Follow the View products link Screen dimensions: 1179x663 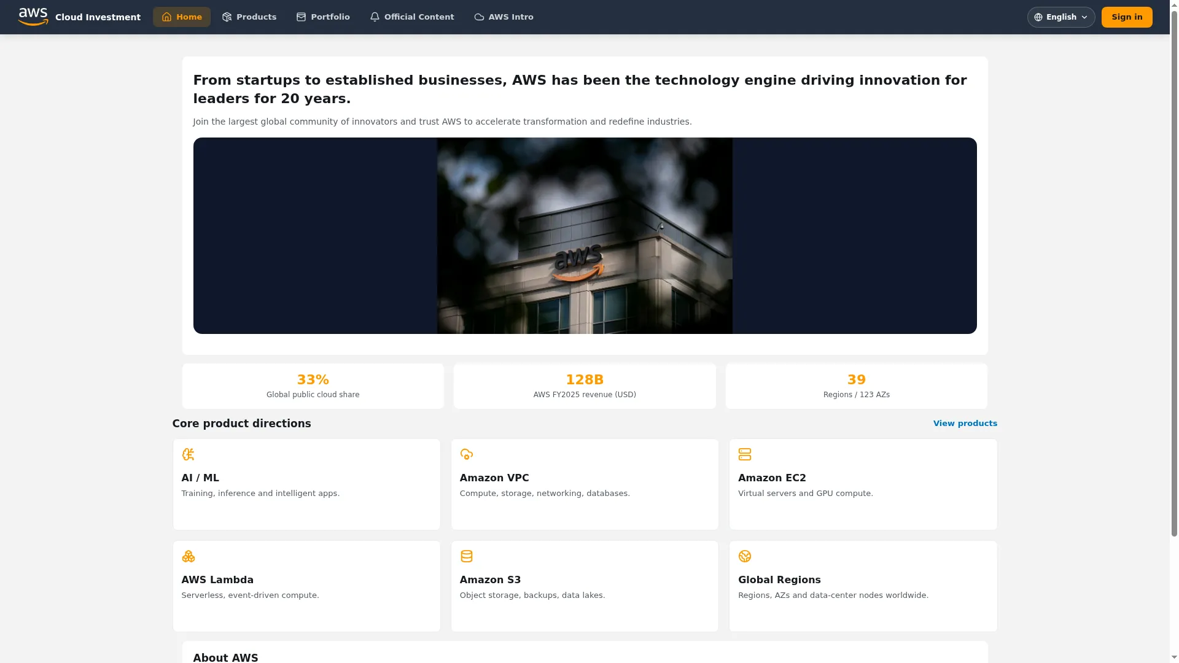[x=965, y=424]
